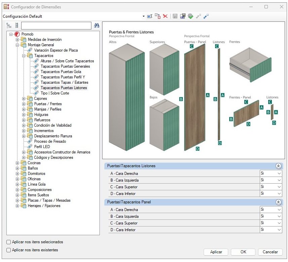This screenshot has width=288, height=262.
Task: Click the Cancelar button
Action: click(270, 252)
